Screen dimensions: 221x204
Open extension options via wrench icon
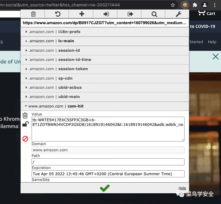[178, 14]
